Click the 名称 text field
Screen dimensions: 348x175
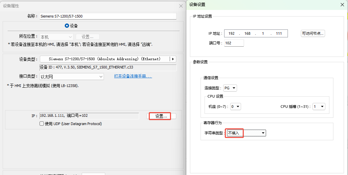click(x=108, y=16)
